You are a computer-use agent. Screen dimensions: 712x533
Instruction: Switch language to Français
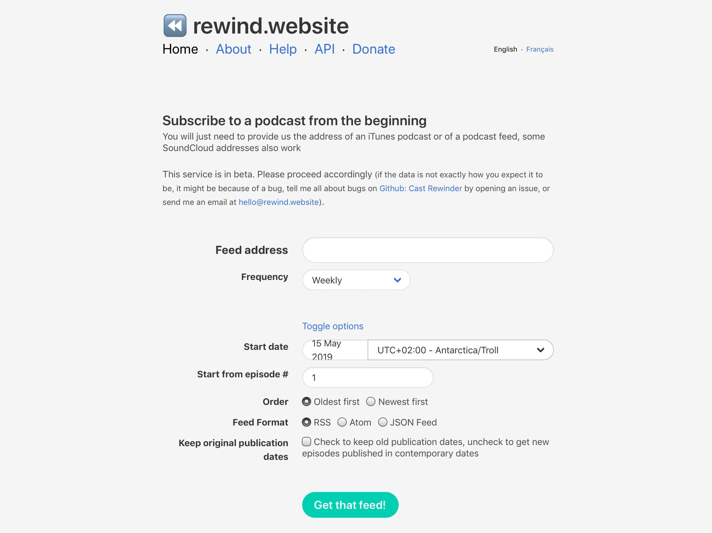(x=539, y=49)
